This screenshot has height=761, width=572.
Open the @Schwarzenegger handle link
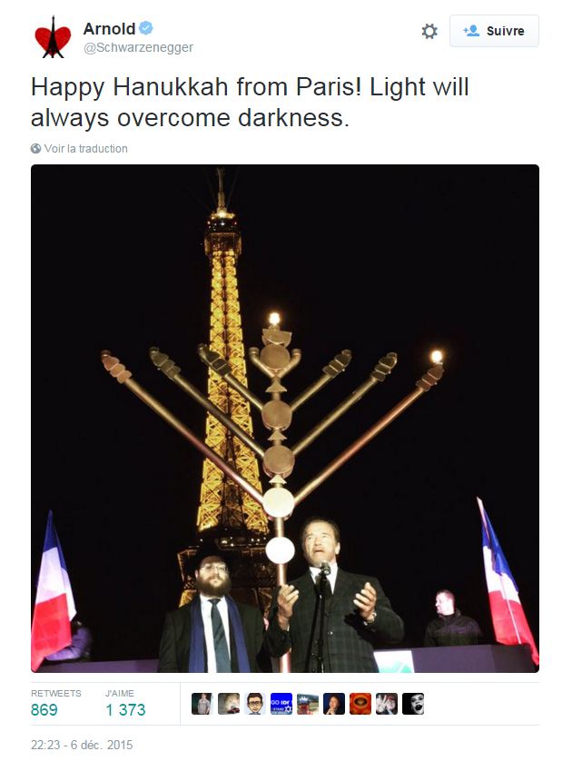pyautogui.click(x=138, y=47)
